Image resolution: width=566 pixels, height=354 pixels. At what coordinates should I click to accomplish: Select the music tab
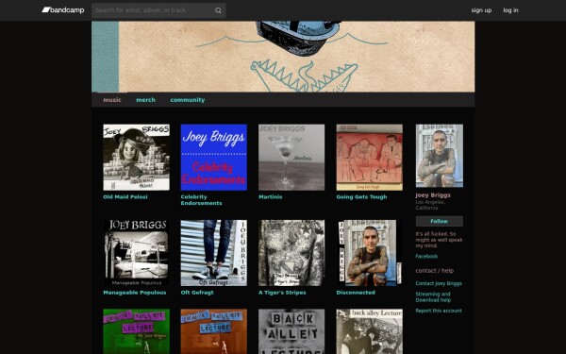pos(112,100)
